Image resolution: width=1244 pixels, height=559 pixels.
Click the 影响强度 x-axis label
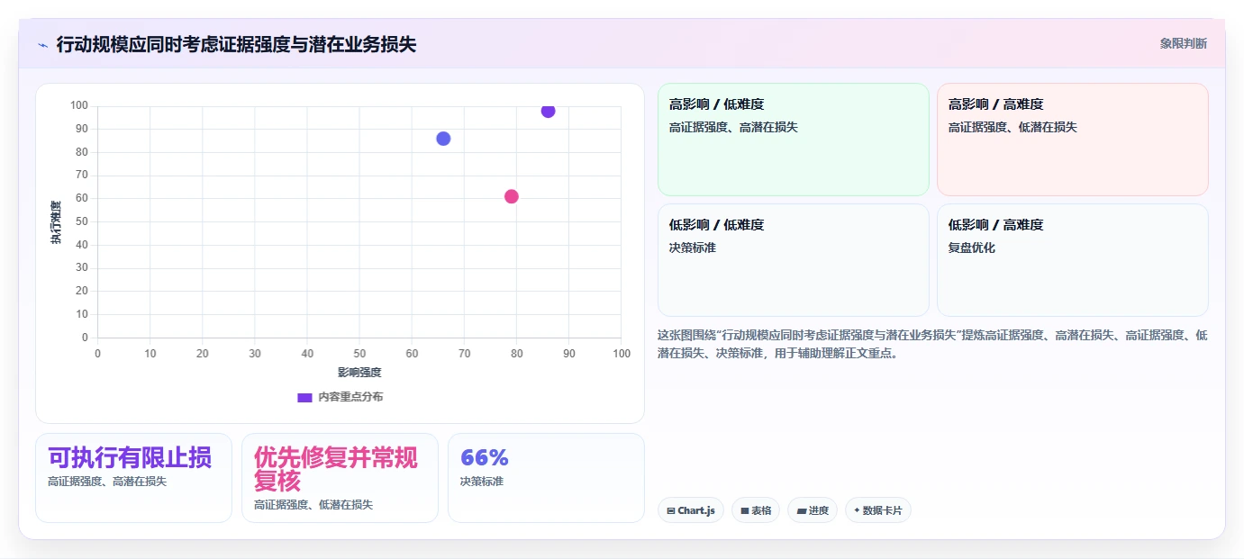(x=359, y=373)
